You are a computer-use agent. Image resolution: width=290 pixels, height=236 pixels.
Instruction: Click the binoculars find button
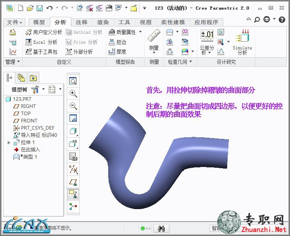[x=161, y=229]
